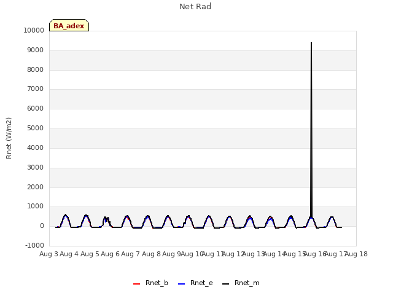The width and height of the screenshot is (393, 295).
Task: Click the Aug 7 x-axis label
Action: [x=130, y=254]
